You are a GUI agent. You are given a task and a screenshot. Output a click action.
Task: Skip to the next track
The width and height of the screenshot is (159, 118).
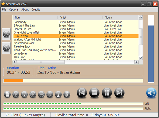pos(119,93)
